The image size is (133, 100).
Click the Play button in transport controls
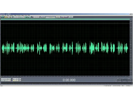[4, 79]
